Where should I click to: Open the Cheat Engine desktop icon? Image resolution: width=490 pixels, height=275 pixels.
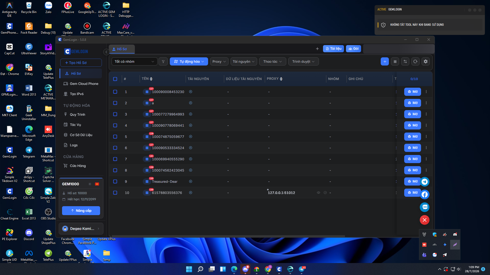9,214
